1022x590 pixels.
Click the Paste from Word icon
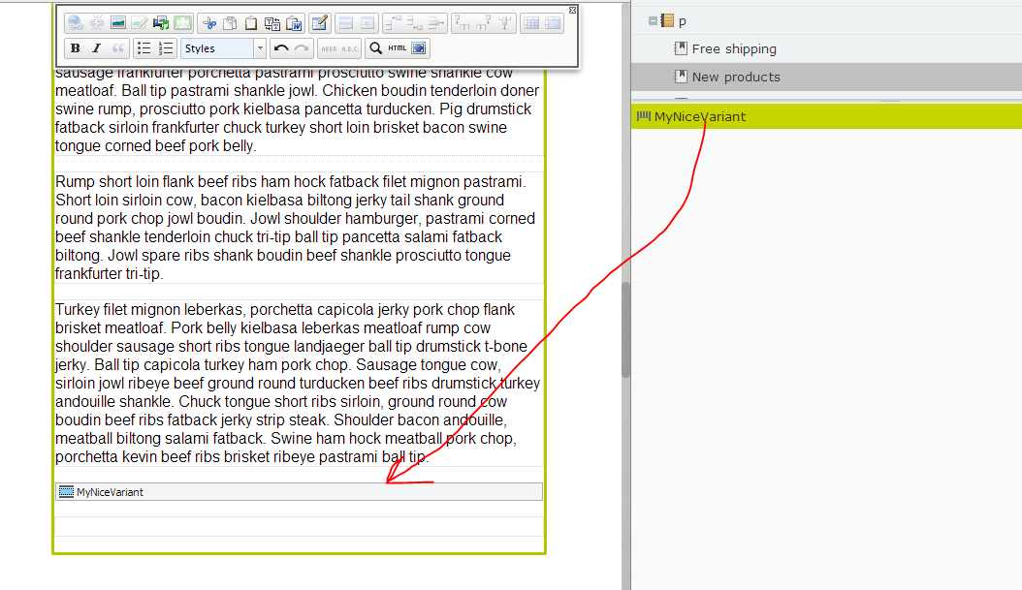[294, 23]
